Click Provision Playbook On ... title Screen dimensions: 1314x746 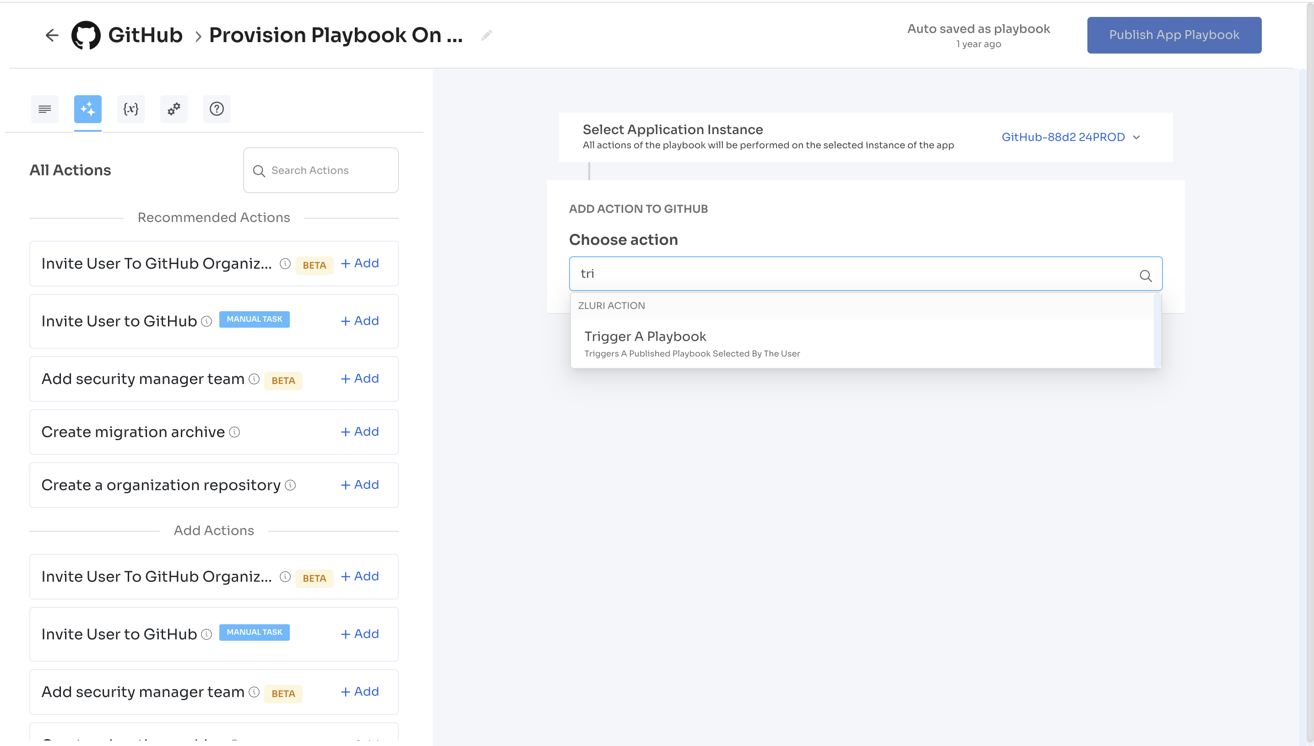336,35
